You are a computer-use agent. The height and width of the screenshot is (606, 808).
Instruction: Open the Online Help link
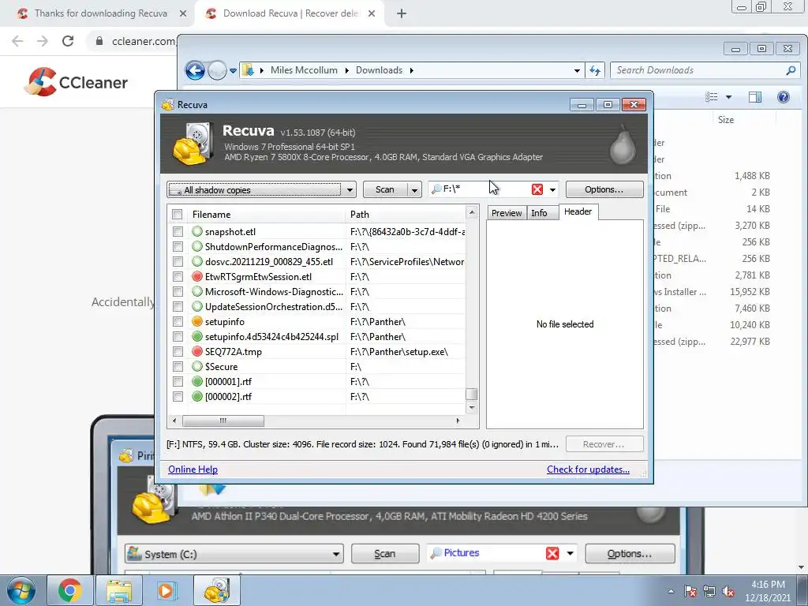pyautogui.click(x=193, y=469)
